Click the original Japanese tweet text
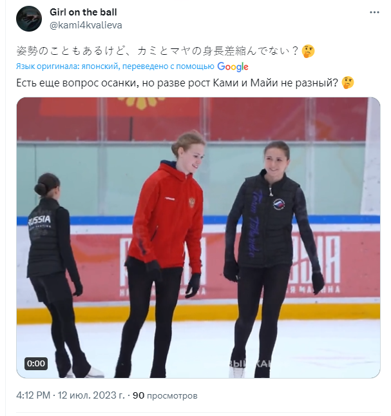 tap(157, 51)
